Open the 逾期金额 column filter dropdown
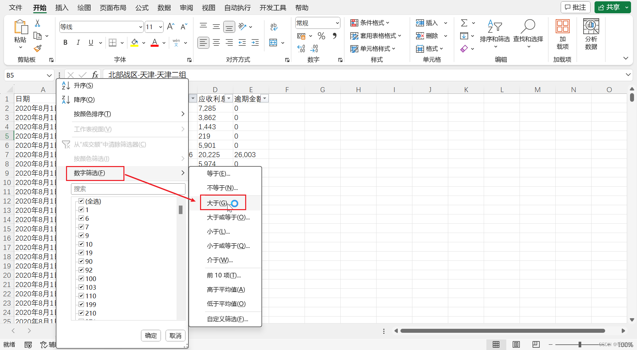Viewport: 637px width, 350px height. (264, 98)
